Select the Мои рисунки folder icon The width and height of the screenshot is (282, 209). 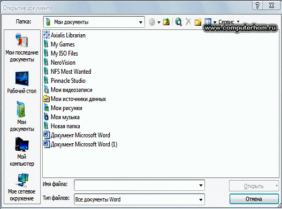(x=47, y=108)
